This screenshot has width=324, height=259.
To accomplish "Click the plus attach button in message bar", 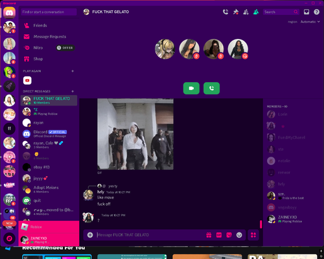I will click(90, 235).
